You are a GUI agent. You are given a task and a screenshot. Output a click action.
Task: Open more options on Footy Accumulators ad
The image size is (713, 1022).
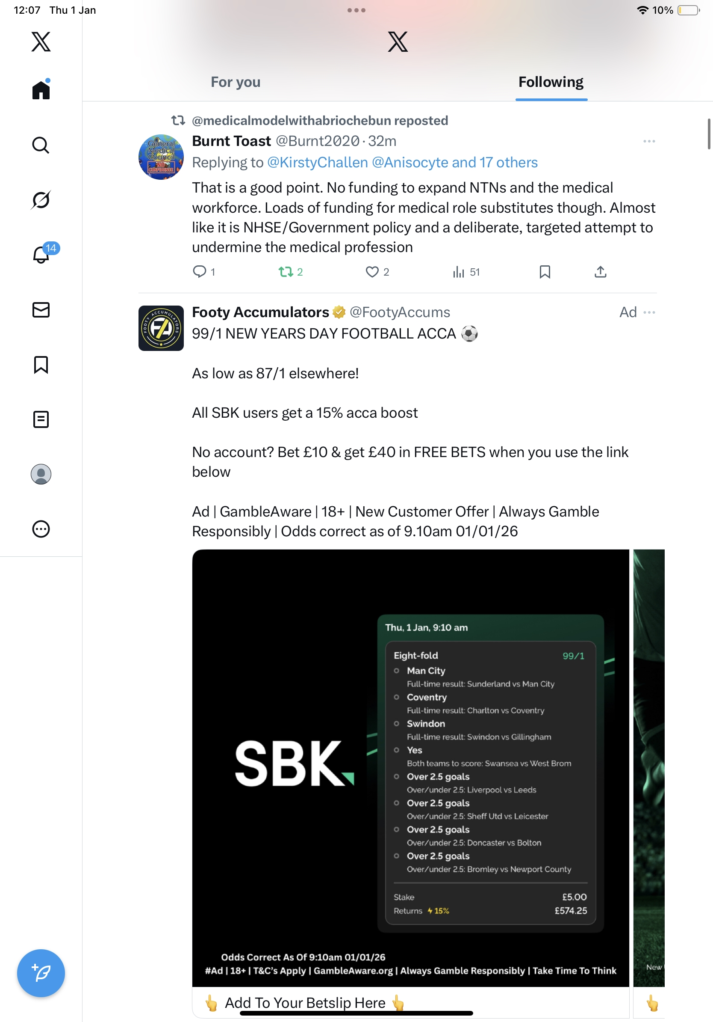point(649,312)
